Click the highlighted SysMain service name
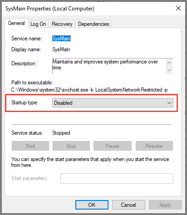This screenshot has height=215, width=187. coord(61,39)
